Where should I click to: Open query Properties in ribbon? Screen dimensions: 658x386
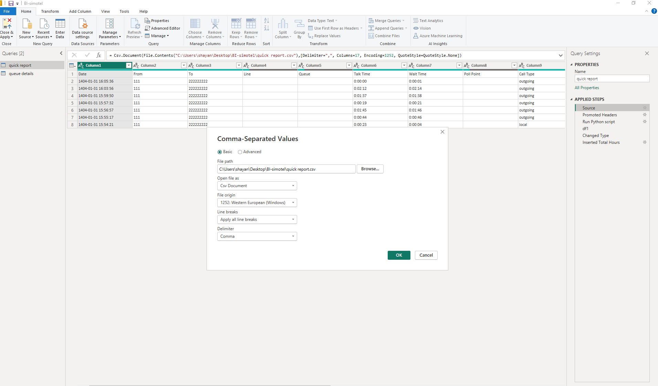tap(157, 21)
